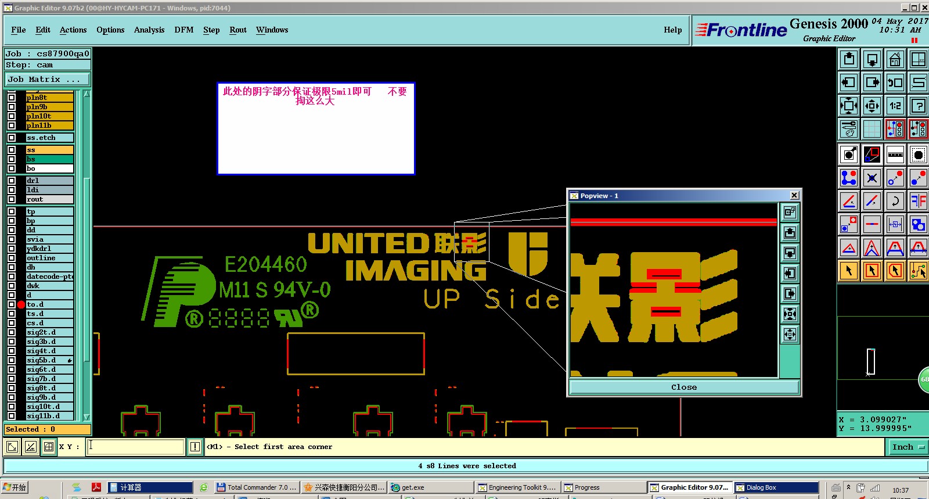This screenshot has height=499, width=929.
Task: Toggle checkbox for layer sig5b.d
Action: (12, 360)
